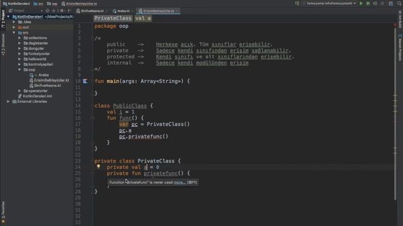Open the project structure icon in toolbar

tap(391, 4)
